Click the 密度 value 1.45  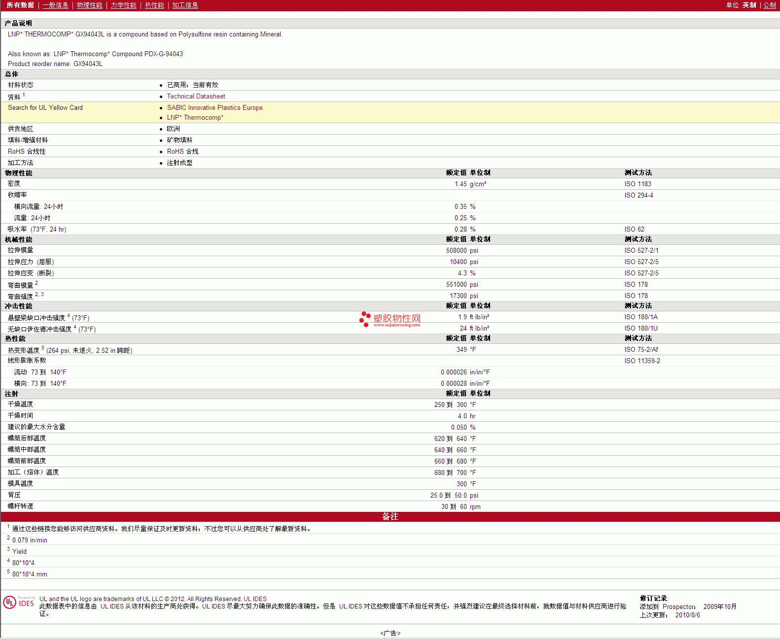tap(461, 184)
